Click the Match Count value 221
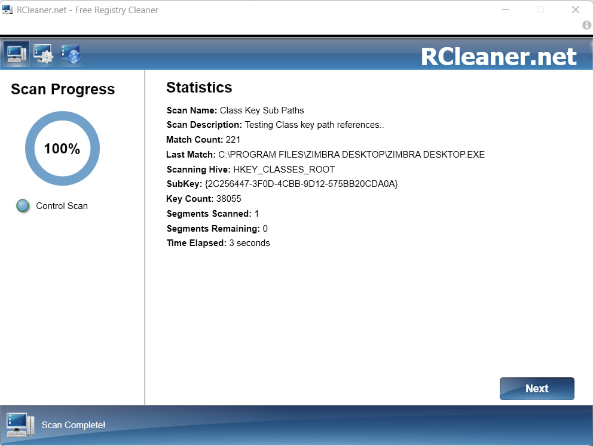This screenshot has height=446, width=593. [233, 140]
